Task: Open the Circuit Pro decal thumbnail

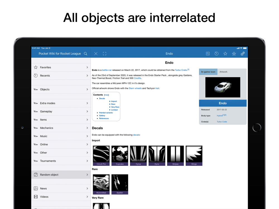Action: (x=101, y=156)
